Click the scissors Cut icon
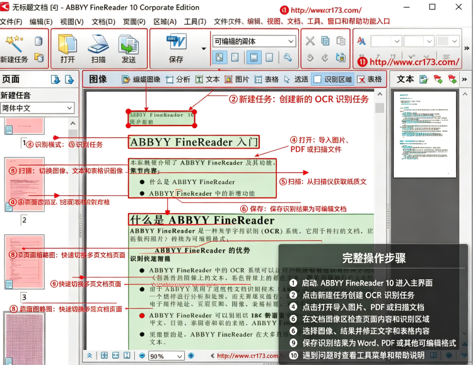This screenshot has width=473, height=365. tap(310, 41)
